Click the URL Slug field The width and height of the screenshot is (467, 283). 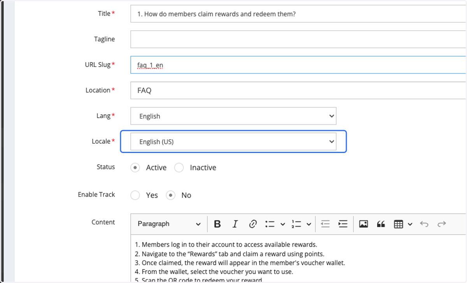[298, 65]
